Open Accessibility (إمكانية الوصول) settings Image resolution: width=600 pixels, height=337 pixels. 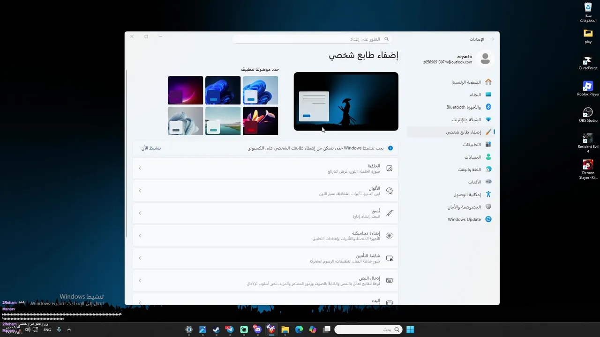coord(451,194)
